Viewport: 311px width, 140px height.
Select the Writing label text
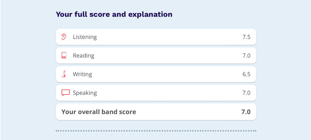click(x=82, y=74)
